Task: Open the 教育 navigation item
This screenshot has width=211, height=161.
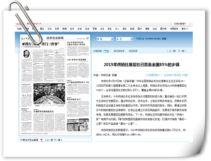Action: [65, 29]
